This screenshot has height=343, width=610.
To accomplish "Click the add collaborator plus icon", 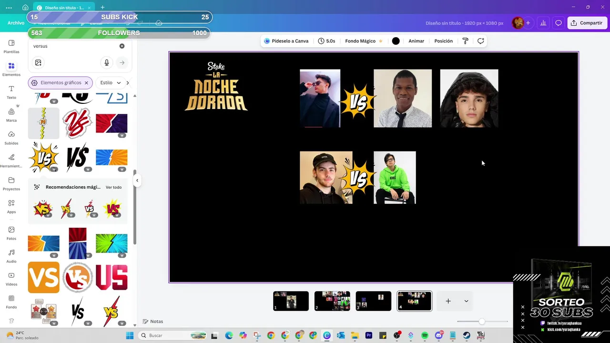I will (528, 23).
